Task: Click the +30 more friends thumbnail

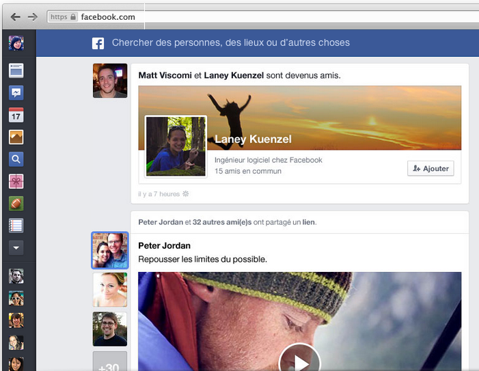Action: coord(109,362)
